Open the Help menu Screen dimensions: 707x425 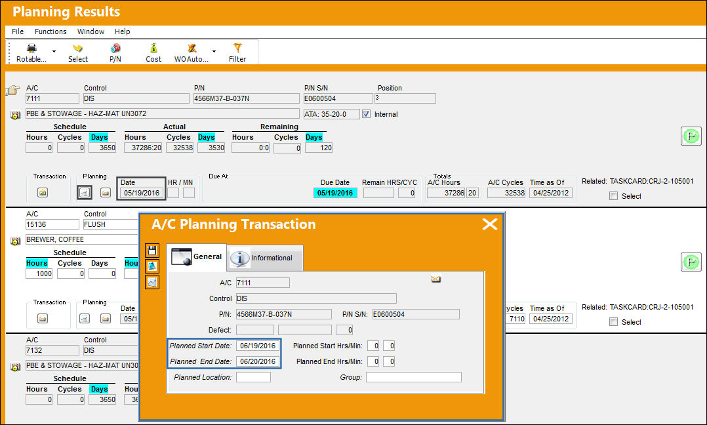click(122, 31)
